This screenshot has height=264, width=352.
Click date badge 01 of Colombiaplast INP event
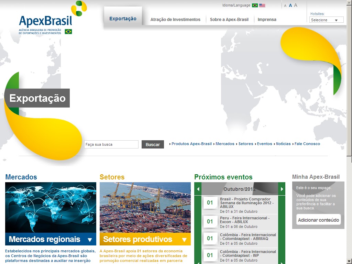210,255
